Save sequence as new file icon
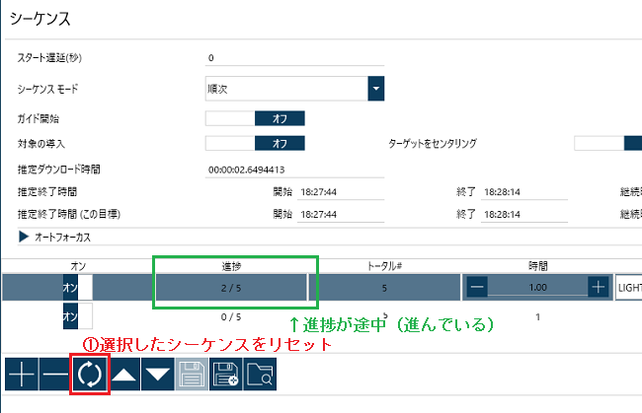The width and height of the screenshot is (642, 413). coord(225,374)
